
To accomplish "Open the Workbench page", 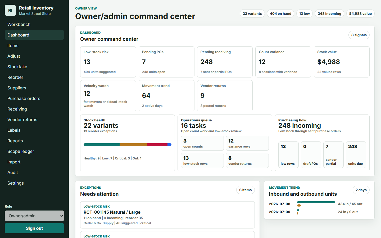I will coord(34,24).
